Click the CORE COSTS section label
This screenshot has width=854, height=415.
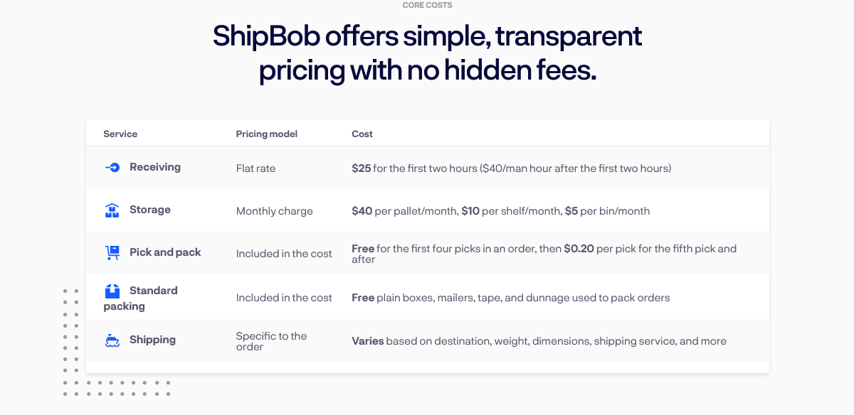[x=427, y=5]
